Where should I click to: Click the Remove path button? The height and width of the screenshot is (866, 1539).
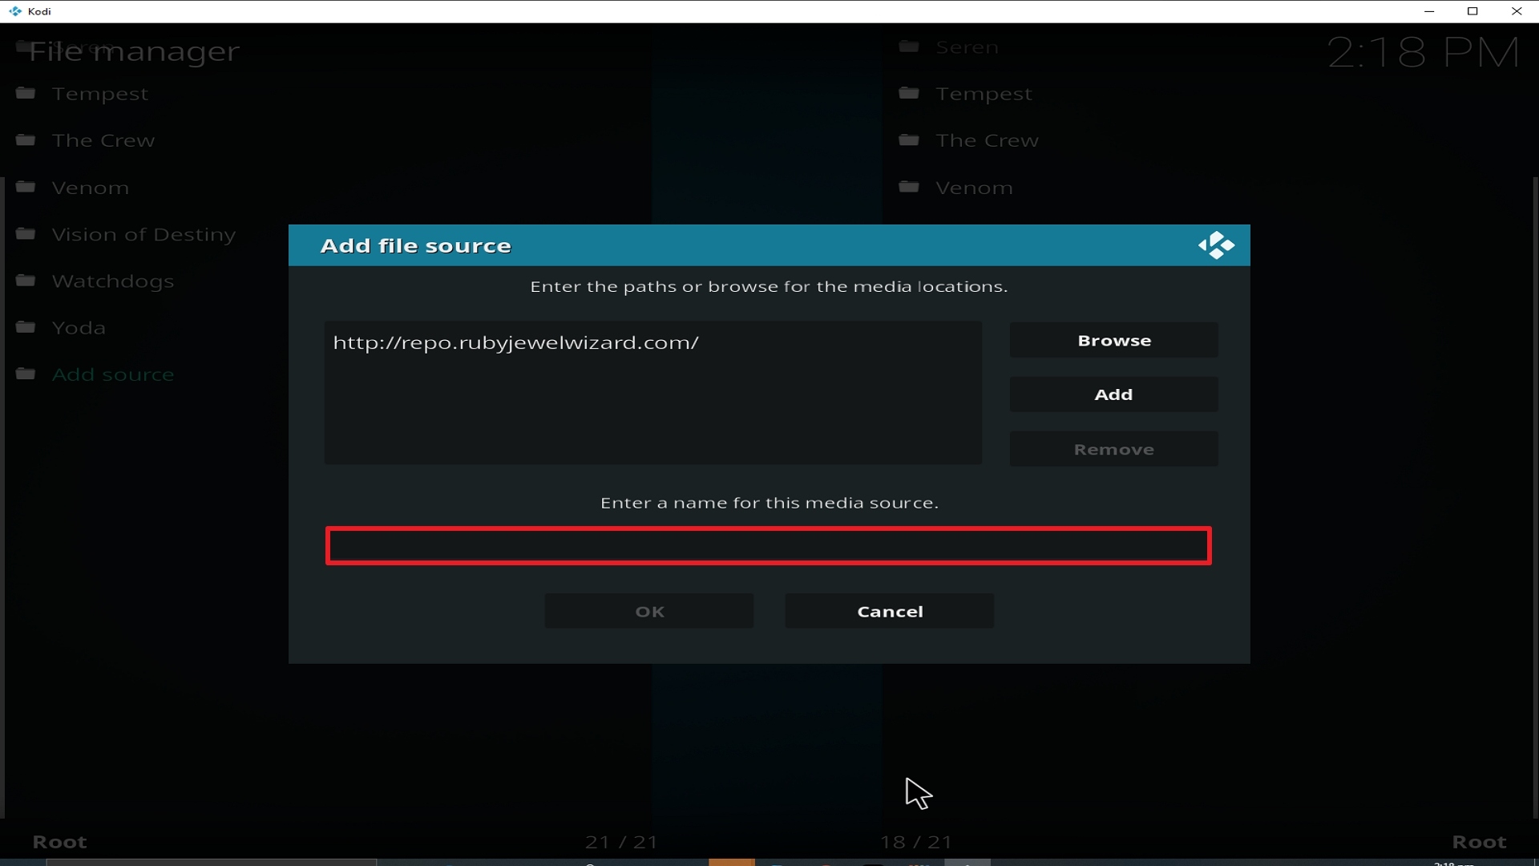coord(1113,449)
